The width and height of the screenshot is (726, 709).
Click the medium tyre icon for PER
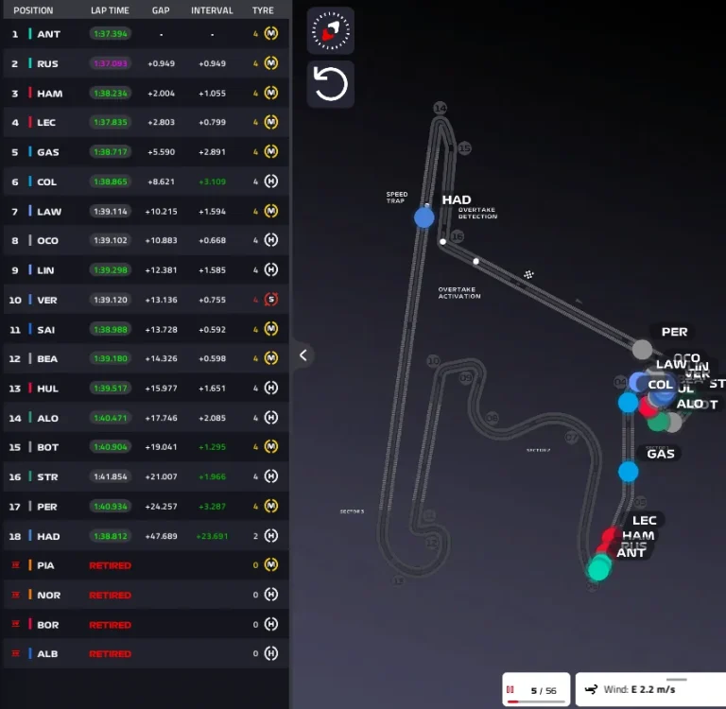(x=271, y=506)
